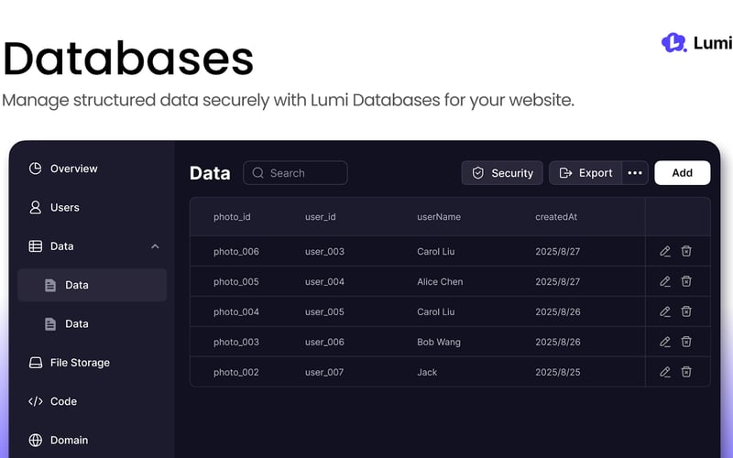Click the photo_id column header
Image resolution: width=733 pixels, height=458 pixels.
point(232,217)
